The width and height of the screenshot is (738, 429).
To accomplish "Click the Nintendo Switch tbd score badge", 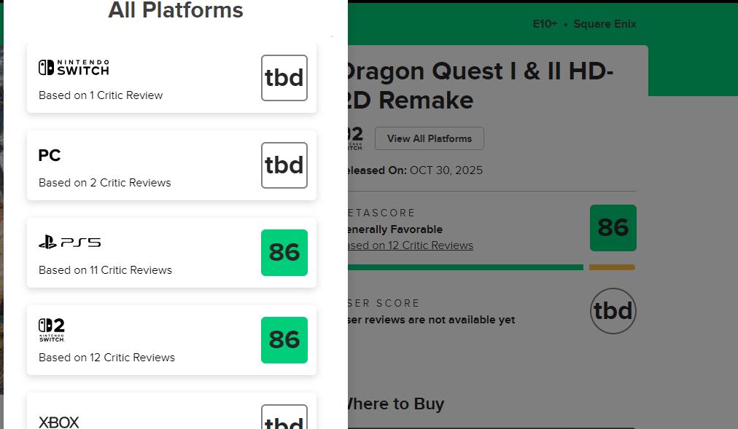I will click(x=284, y=78).
